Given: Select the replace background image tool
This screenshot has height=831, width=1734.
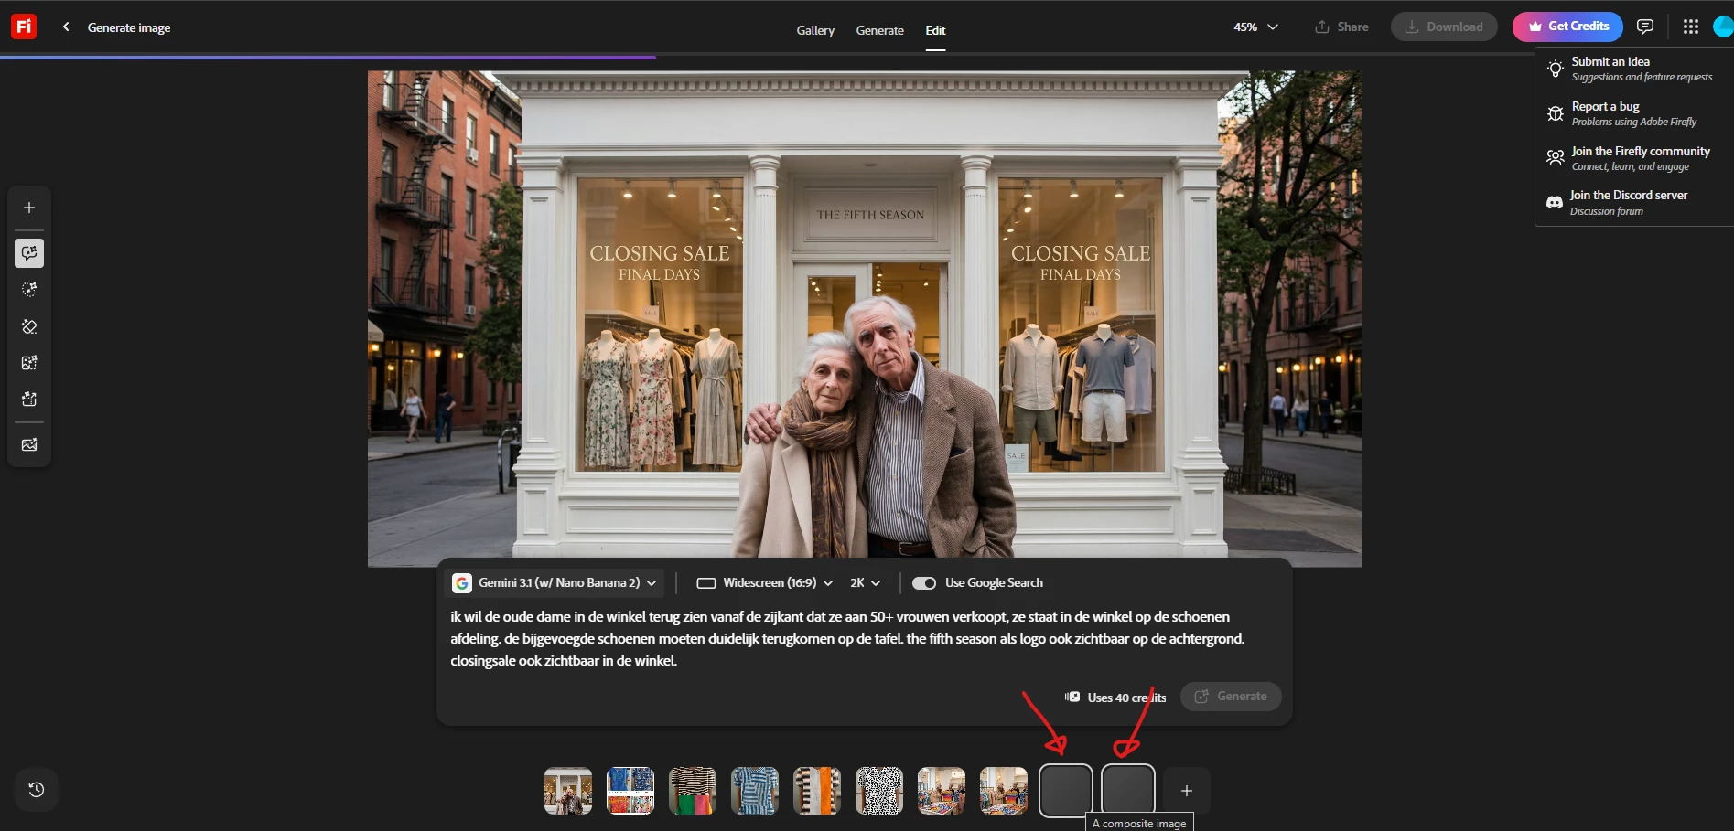Looking at the screenshot, I should click(29, 363).
